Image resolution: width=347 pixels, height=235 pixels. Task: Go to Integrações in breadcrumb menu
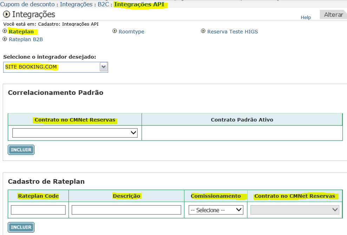77,5
